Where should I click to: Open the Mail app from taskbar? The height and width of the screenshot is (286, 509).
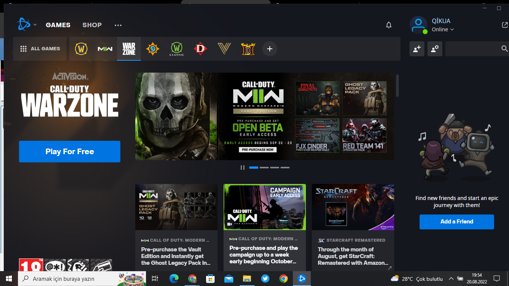point(229,279)
